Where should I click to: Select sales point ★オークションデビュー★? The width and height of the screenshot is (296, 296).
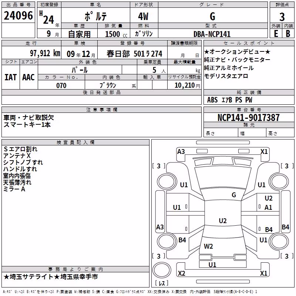pyautogui.click(x=237, y=51)
